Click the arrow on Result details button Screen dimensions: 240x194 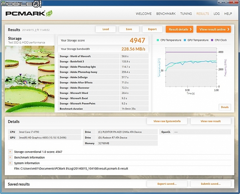point(190,29)
